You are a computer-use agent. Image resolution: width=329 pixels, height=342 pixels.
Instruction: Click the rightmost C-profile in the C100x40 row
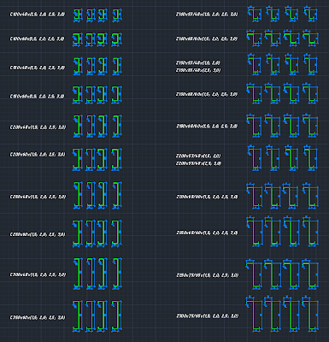pos(117,15)
